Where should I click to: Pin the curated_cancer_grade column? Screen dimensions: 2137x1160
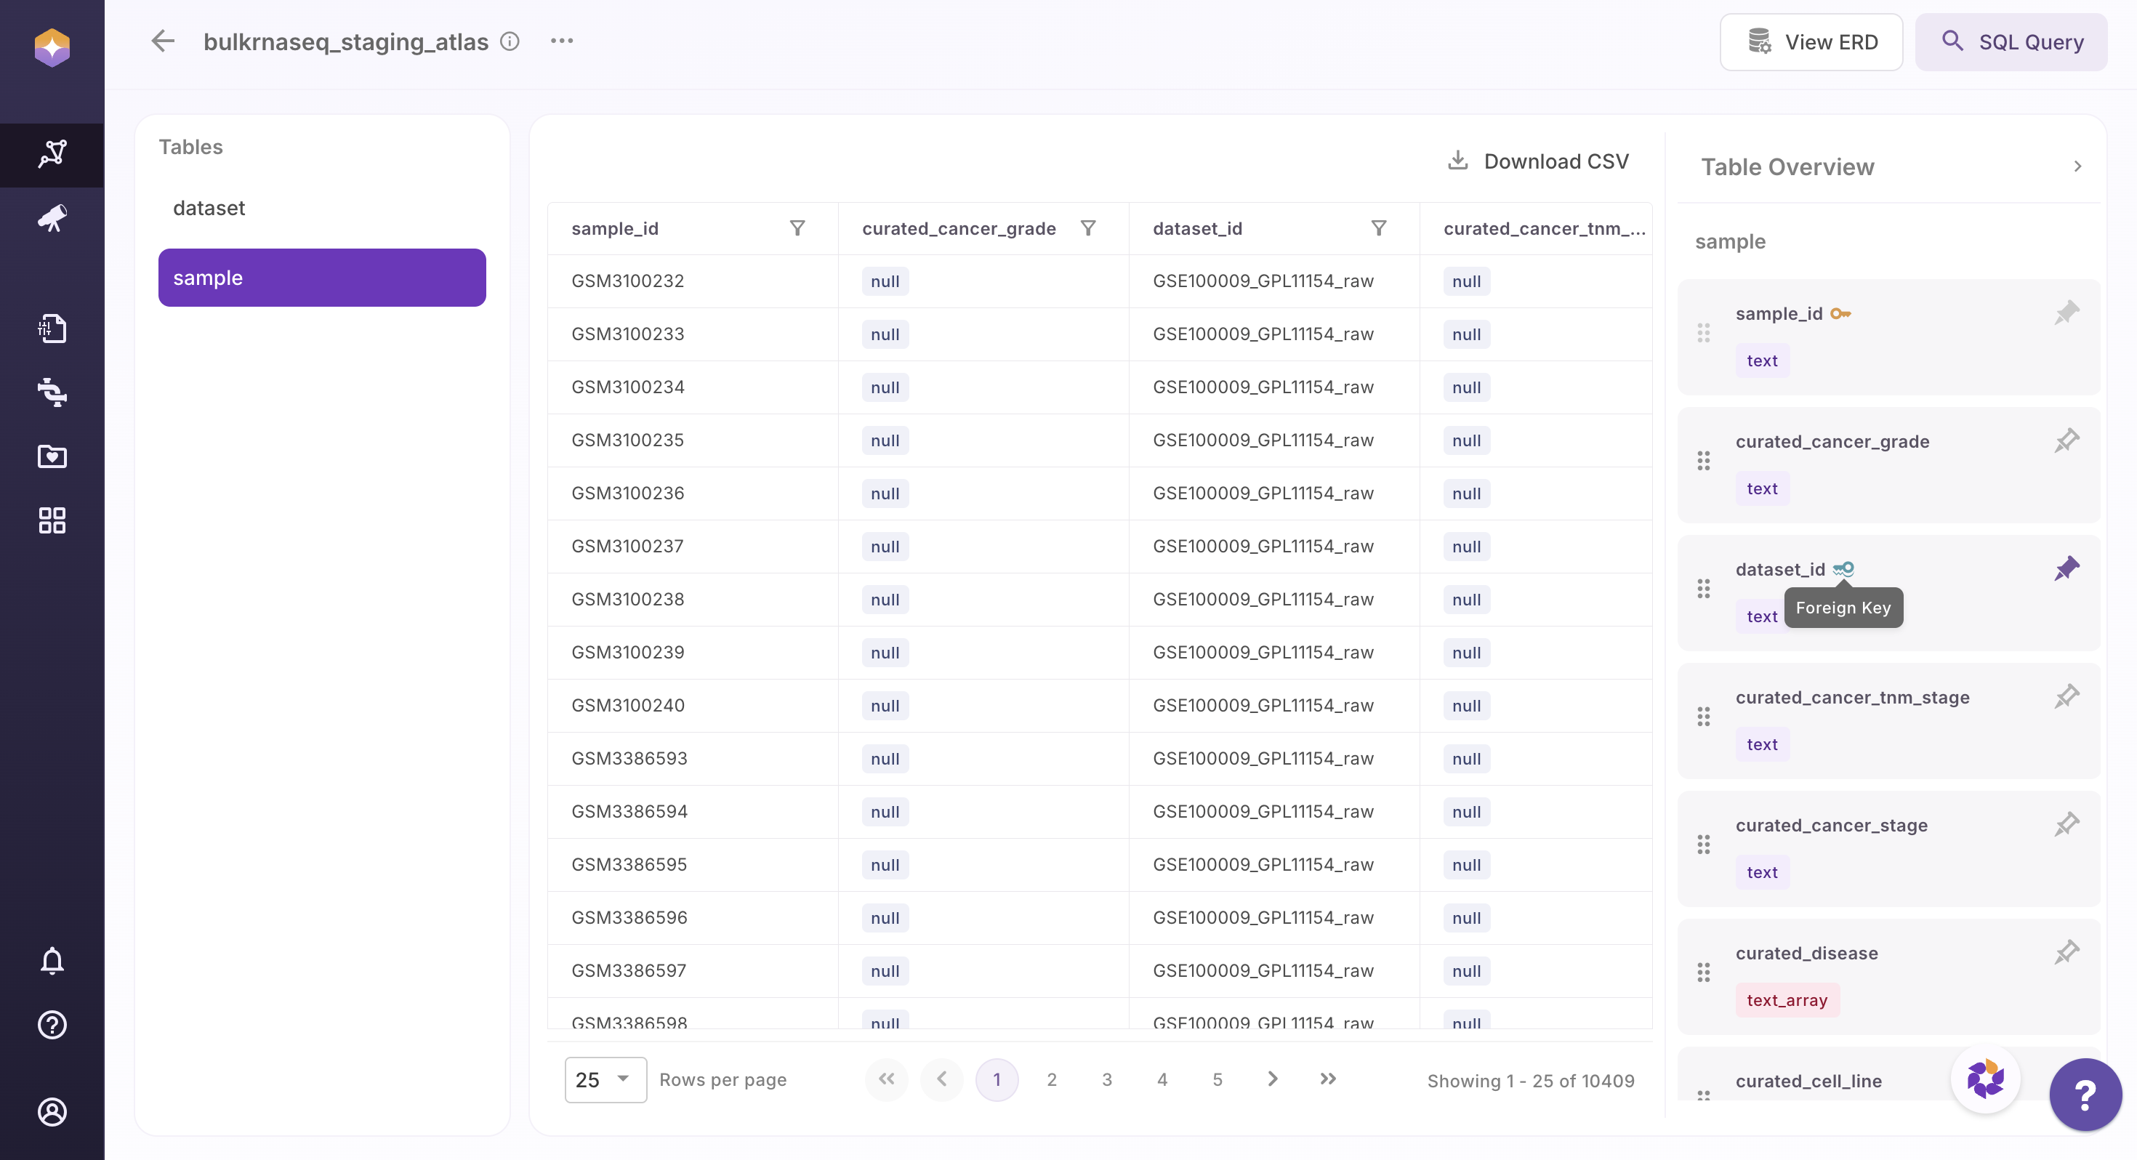point(2066,440)
